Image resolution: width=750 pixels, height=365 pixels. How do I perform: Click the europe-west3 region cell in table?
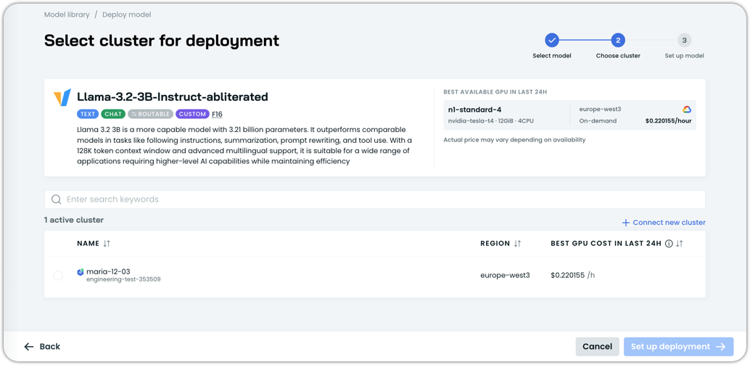tap(505, 276)
